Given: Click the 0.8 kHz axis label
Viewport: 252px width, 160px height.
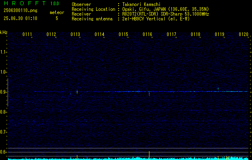Looking at the screenshot, I should [x=4, y=112].
